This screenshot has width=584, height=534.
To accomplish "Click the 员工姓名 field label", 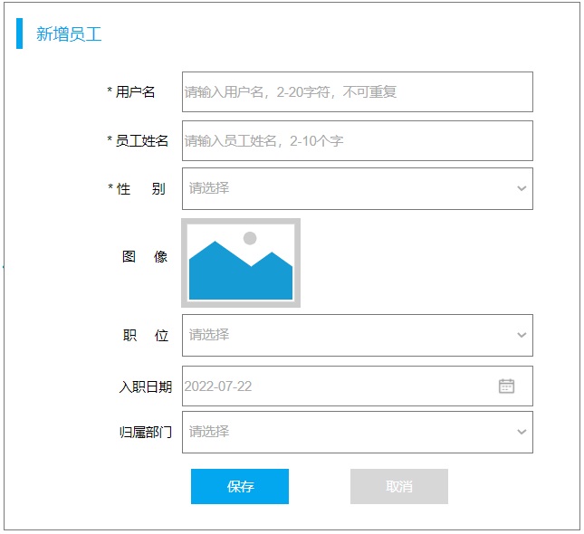I will tap(139, 140).
